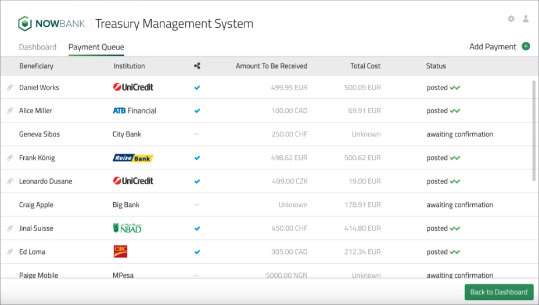Click CIBC logo in Ed Loma row
Screen dimensions: 539x305
point(120,252)
